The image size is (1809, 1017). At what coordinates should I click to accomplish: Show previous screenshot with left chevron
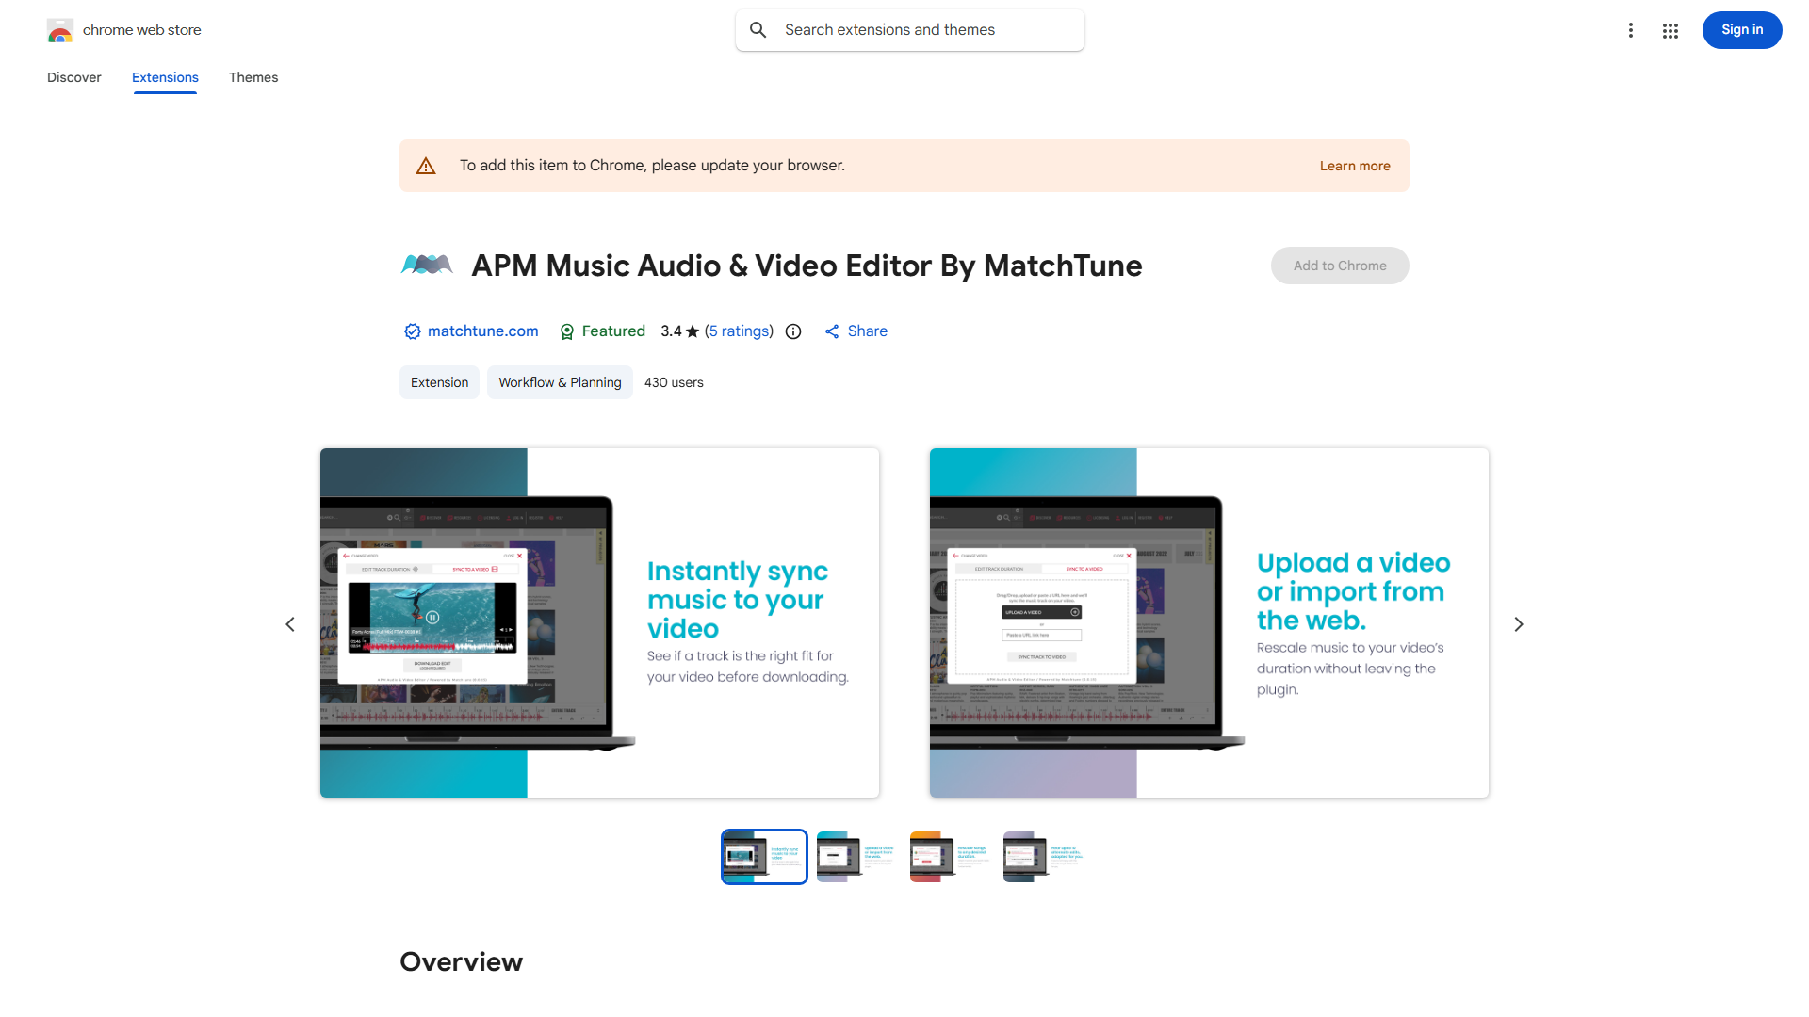pyautogui.click(x=290, y=624)
